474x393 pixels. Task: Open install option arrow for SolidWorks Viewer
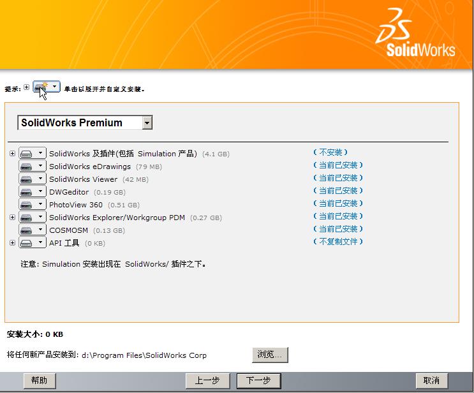(x=40, y=179)
